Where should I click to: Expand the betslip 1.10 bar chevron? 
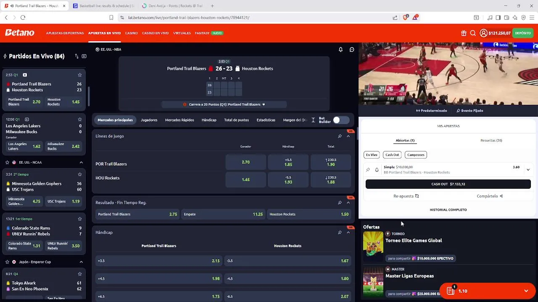point(526,291)
